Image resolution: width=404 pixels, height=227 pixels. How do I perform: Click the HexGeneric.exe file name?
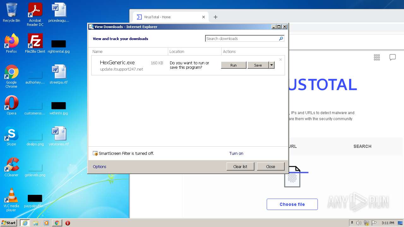[x=117, y=63]
